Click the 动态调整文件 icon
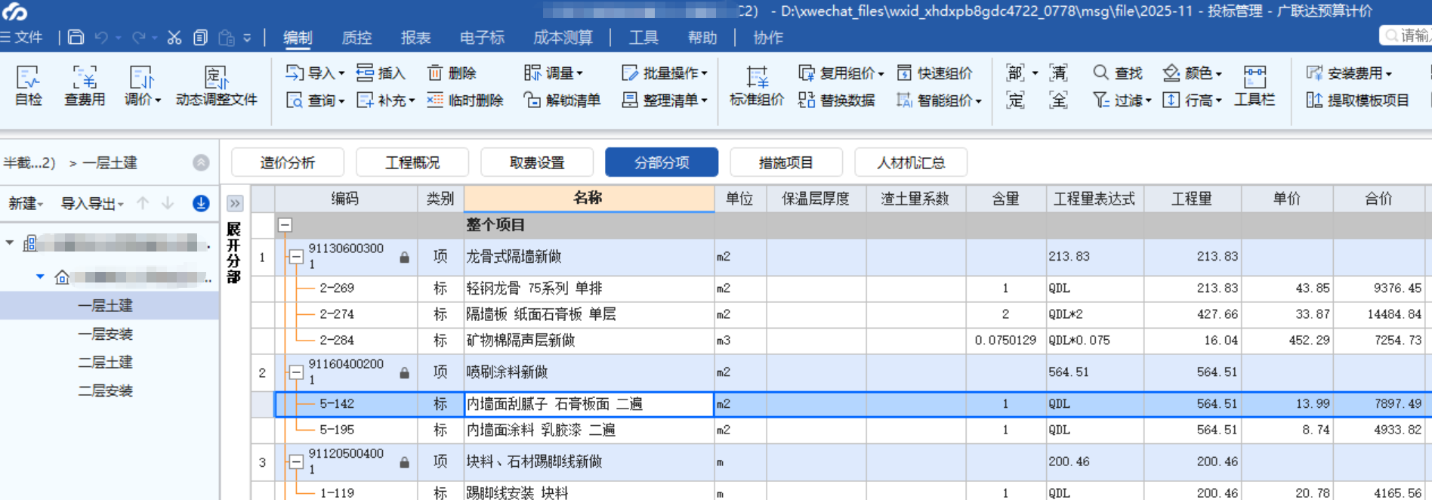Screen dimensions: 1432x500 217,85
